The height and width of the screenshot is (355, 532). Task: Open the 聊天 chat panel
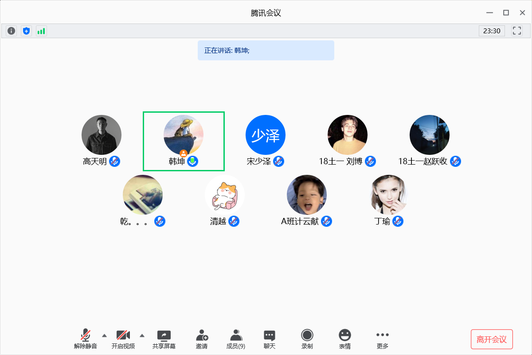(270, 339)
